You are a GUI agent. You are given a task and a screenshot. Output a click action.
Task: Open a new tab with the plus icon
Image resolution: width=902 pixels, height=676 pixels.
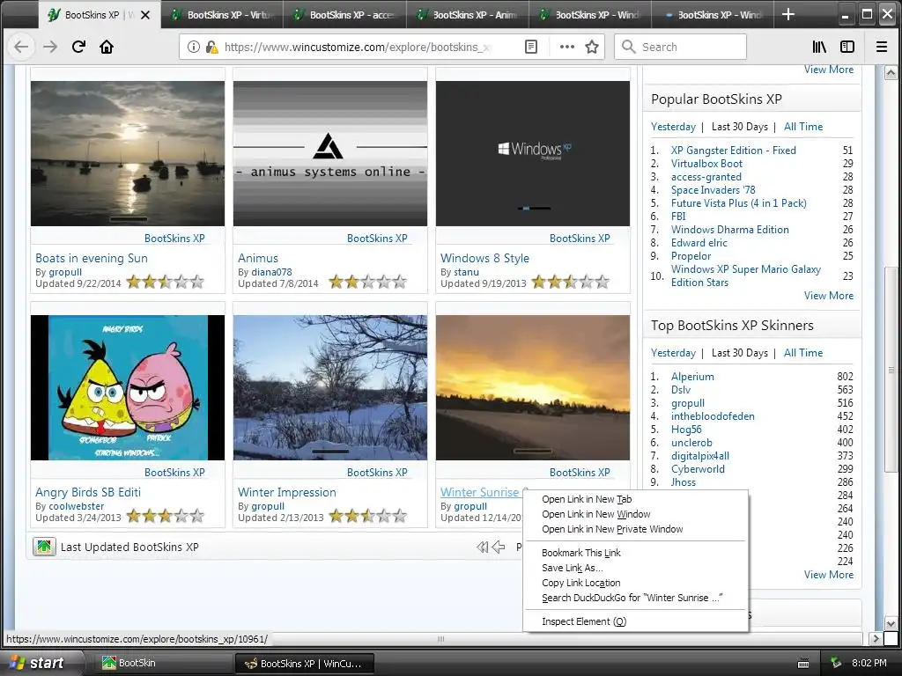click(x=788, y=15)
